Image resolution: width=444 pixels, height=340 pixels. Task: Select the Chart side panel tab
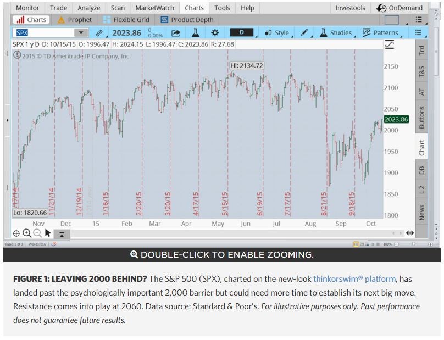click(421, 147)
